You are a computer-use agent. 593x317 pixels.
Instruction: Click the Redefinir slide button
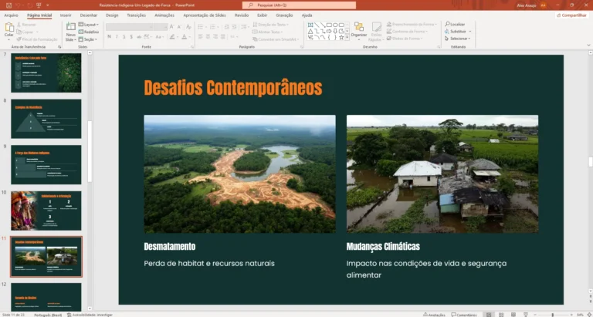[x=89, y=32]
